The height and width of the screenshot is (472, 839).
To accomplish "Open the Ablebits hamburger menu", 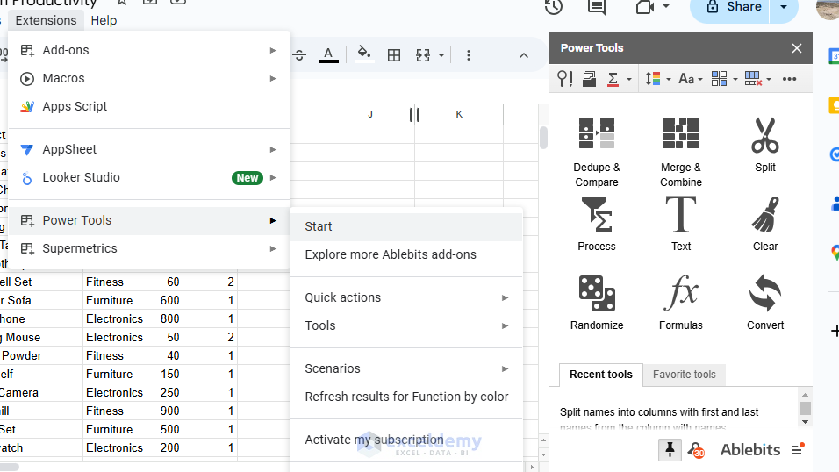I will (x=798, y=449).
